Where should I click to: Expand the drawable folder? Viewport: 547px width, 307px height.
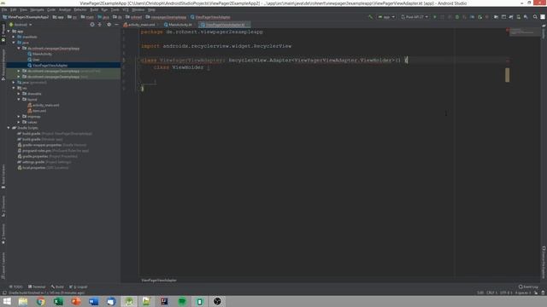click(x=19, y=94)
